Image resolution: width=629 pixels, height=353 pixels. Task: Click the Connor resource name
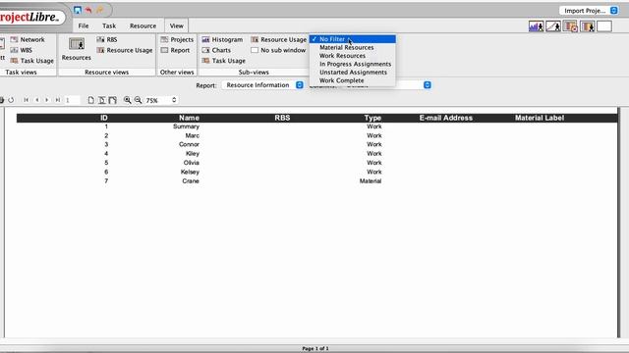[189, 144]
